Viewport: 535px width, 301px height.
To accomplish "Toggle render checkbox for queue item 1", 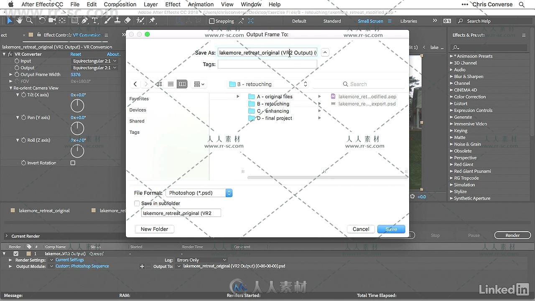I will coord(16,254).
